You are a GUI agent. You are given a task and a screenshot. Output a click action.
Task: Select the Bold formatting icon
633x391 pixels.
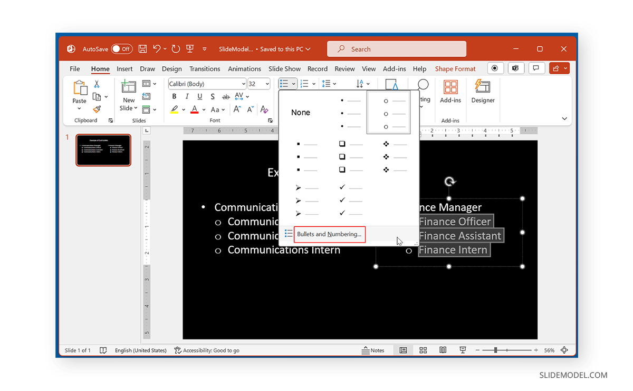[174, 96]
